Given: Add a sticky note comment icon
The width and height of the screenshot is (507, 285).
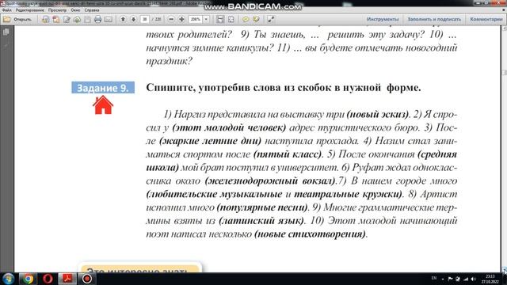Looking at the screenshot, I should coord(246,19).
